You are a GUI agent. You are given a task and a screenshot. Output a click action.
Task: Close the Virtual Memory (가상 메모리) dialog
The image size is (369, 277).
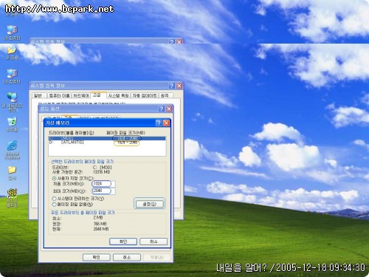point(167,123)
